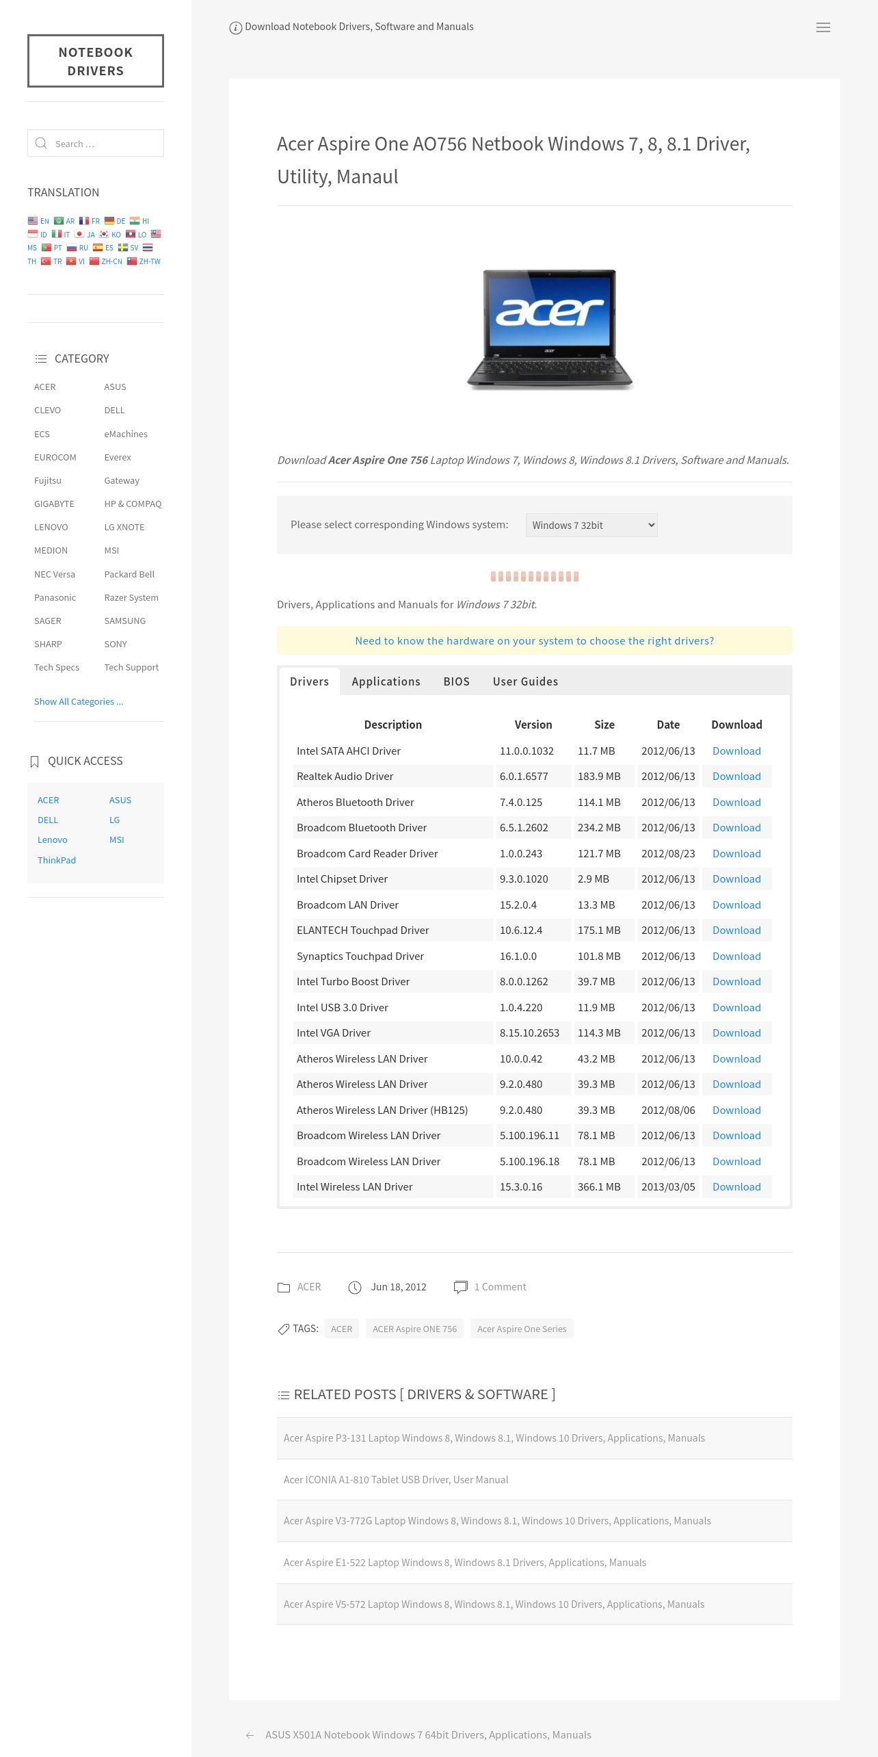Choose the Lao LO flag
This screenshot has width=878, height=1757.
(131, 234)
